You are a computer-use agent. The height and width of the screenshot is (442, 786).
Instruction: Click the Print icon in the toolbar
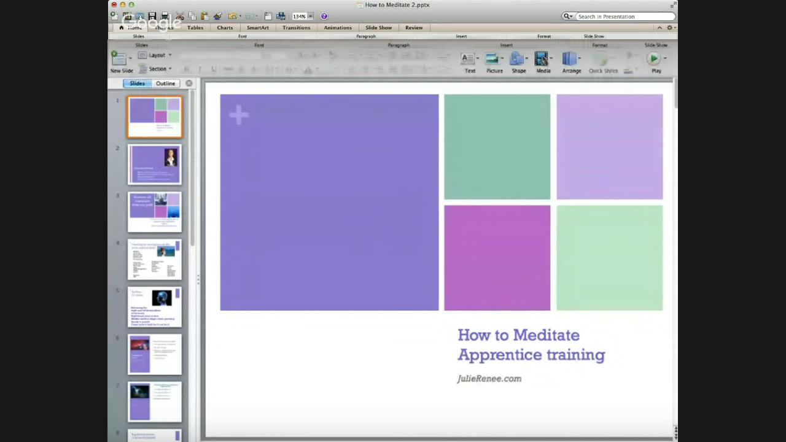point(164,16)
